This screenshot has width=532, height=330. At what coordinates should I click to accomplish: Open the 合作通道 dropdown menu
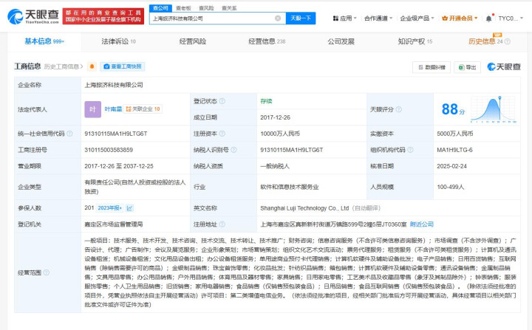[378, 18]
